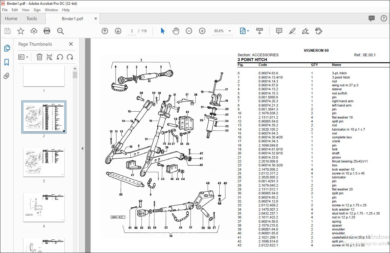390x253 pixels.
Task: Click the current page number field
Action: coord(132,31)
